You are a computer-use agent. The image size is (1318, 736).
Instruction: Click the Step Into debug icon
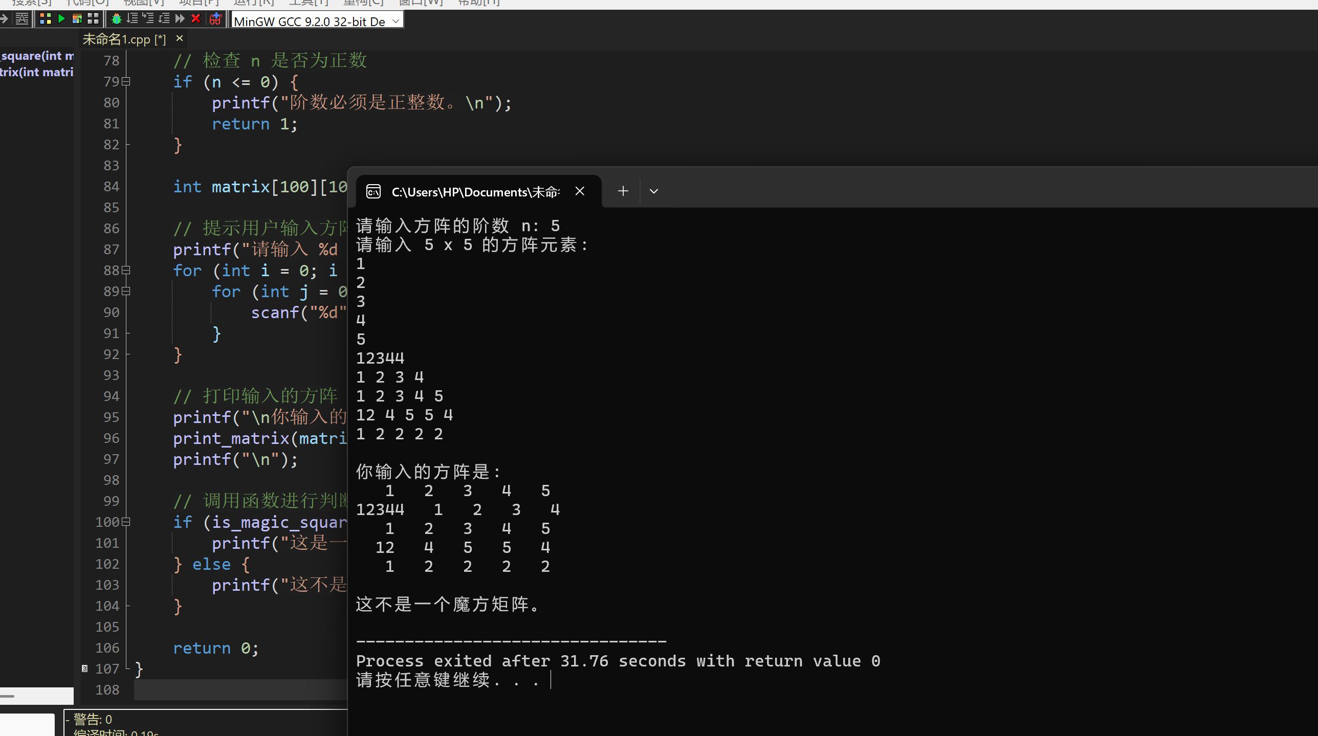coord(148,19)
